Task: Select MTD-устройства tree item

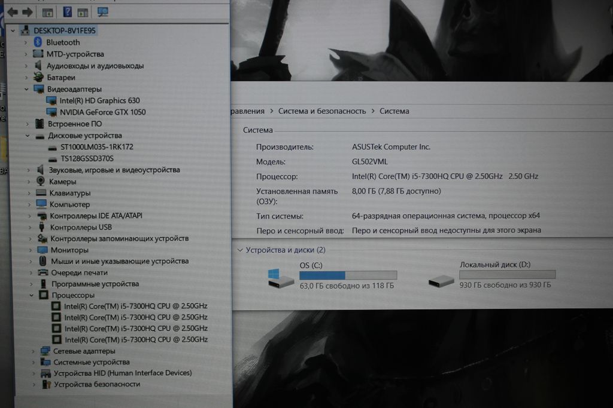Action: click(75, 54)
